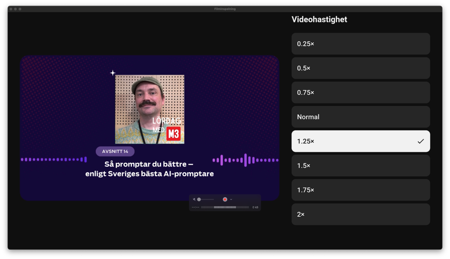Viewport: 450px width, 259px height.
Task: Open the recording options chevron dropdown
Action: coord(231,199)
